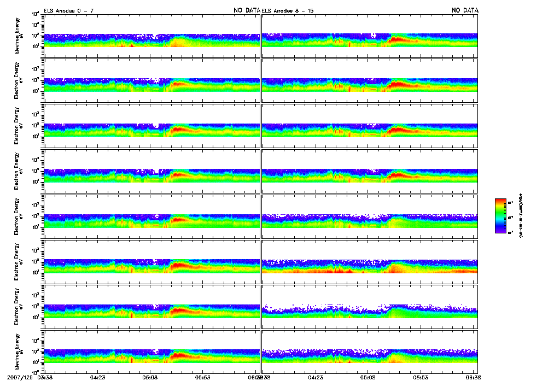Click the "03:38" time tick label
The width and height of the screenshot is (560, 387).
(45, 377)
